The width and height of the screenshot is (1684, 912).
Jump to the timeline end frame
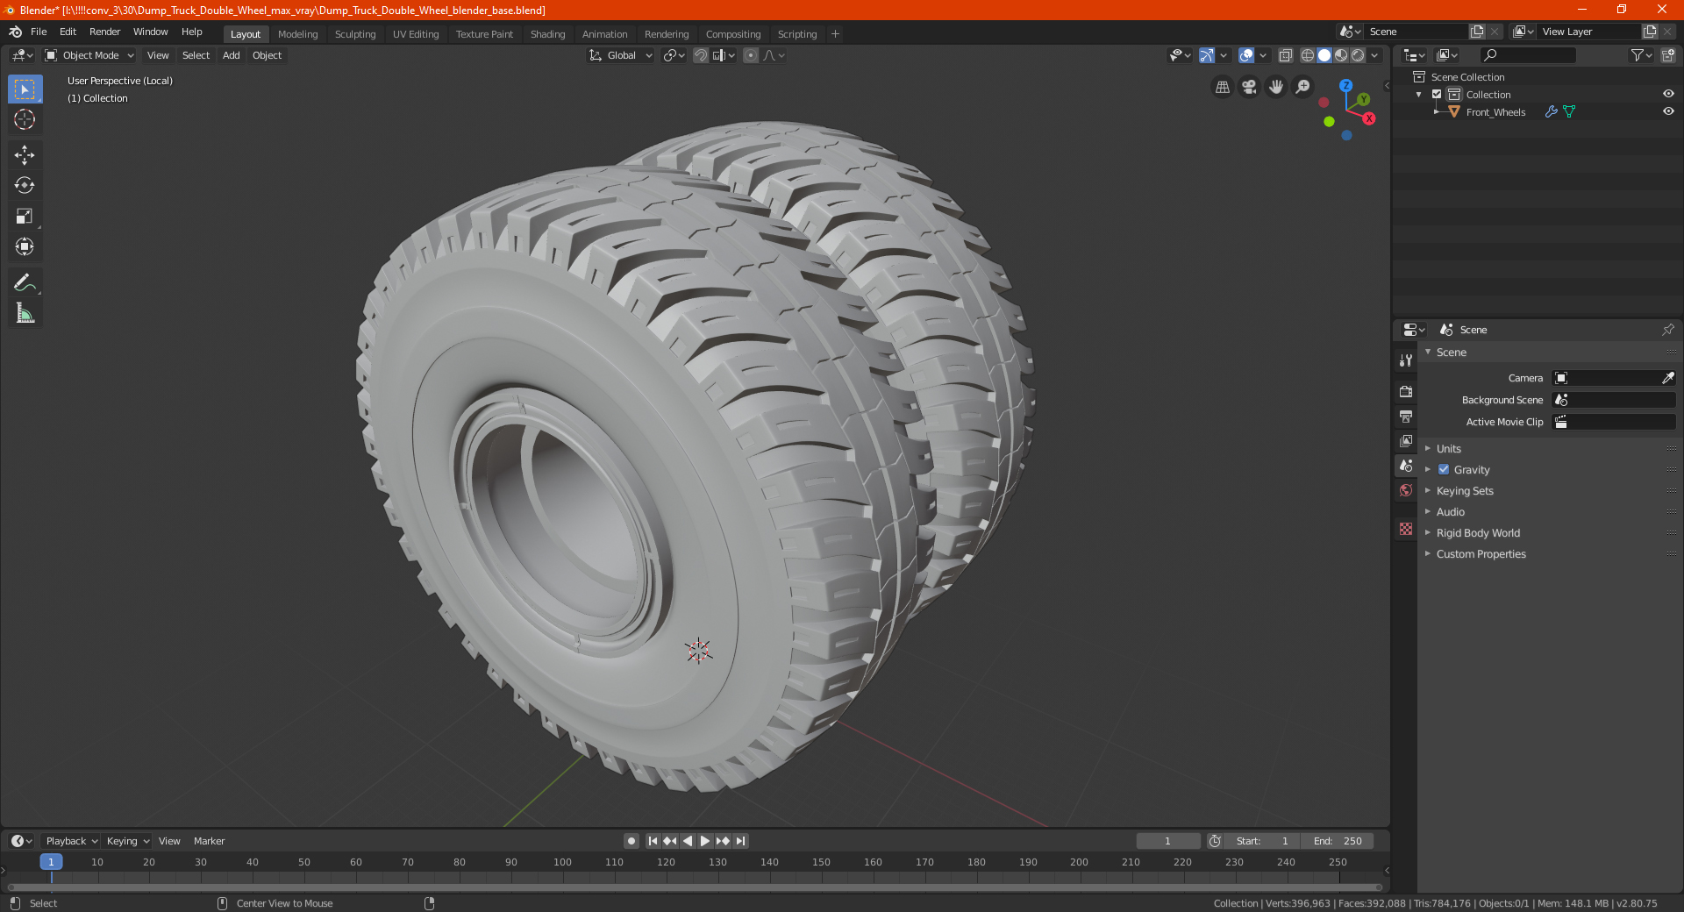[x=740, y=841]
